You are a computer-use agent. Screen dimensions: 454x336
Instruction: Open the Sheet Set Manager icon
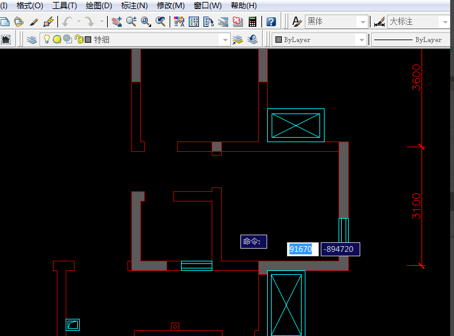click(x=223, y=22)
